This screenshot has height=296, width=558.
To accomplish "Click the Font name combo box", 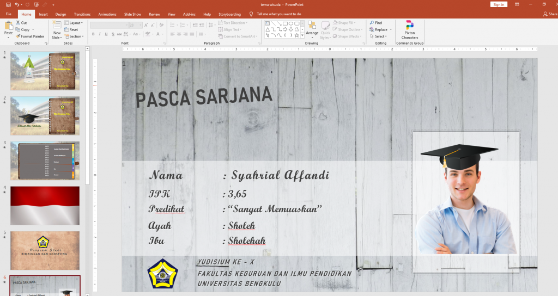I will pyautogui.click(x=109, y=25).
